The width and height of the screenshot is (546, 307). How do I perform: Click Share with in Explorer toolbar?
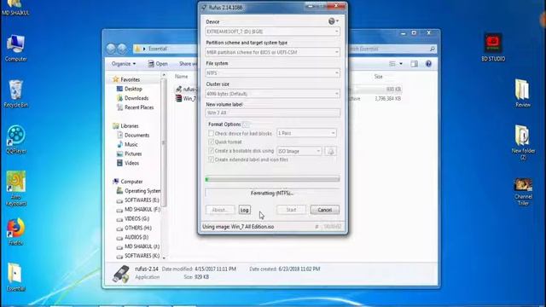[188, 64]
